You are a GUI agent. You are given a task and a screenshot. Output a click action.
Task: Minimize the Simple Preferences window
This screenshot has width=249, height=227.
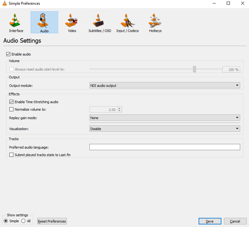214,3
